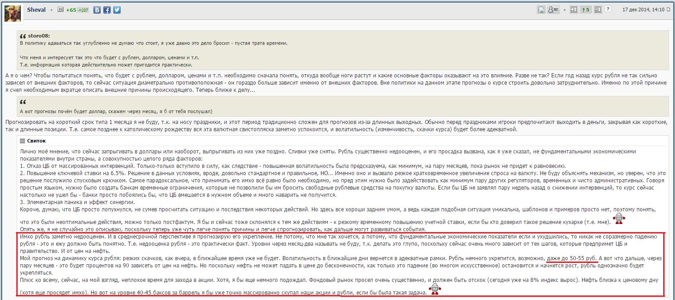Click the smiley at end of the post
The image size is (675, 300).
434,290
